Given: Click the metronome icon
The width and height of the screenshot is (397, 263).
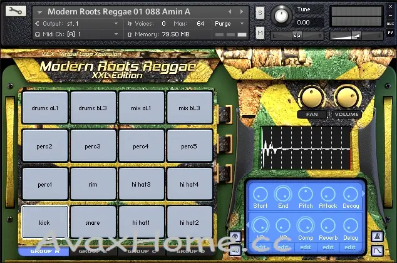Looking at the screenshot, I should tap(377, 237).
